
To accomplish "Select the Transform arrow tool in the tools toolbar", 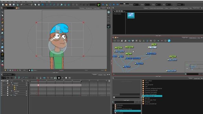I will click(x=2, y=12).
